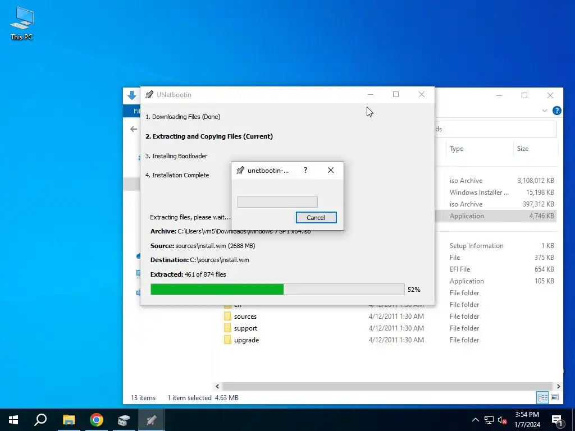Viewport: 575px width, 431px height.
Task: Show hidden system tray icons
Action: click(x=475, y=420)
